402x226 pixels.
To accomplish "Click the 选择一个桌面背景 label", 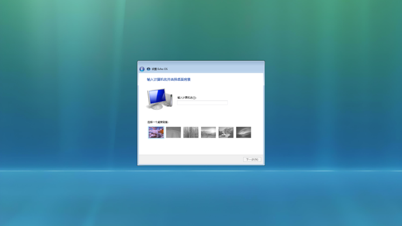I will click(x=158, y=122).
